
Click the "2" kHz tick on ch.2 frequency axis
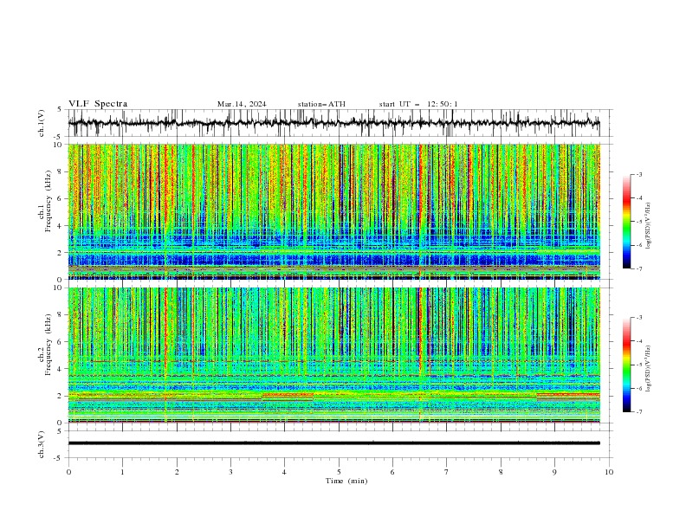point(60,396)
